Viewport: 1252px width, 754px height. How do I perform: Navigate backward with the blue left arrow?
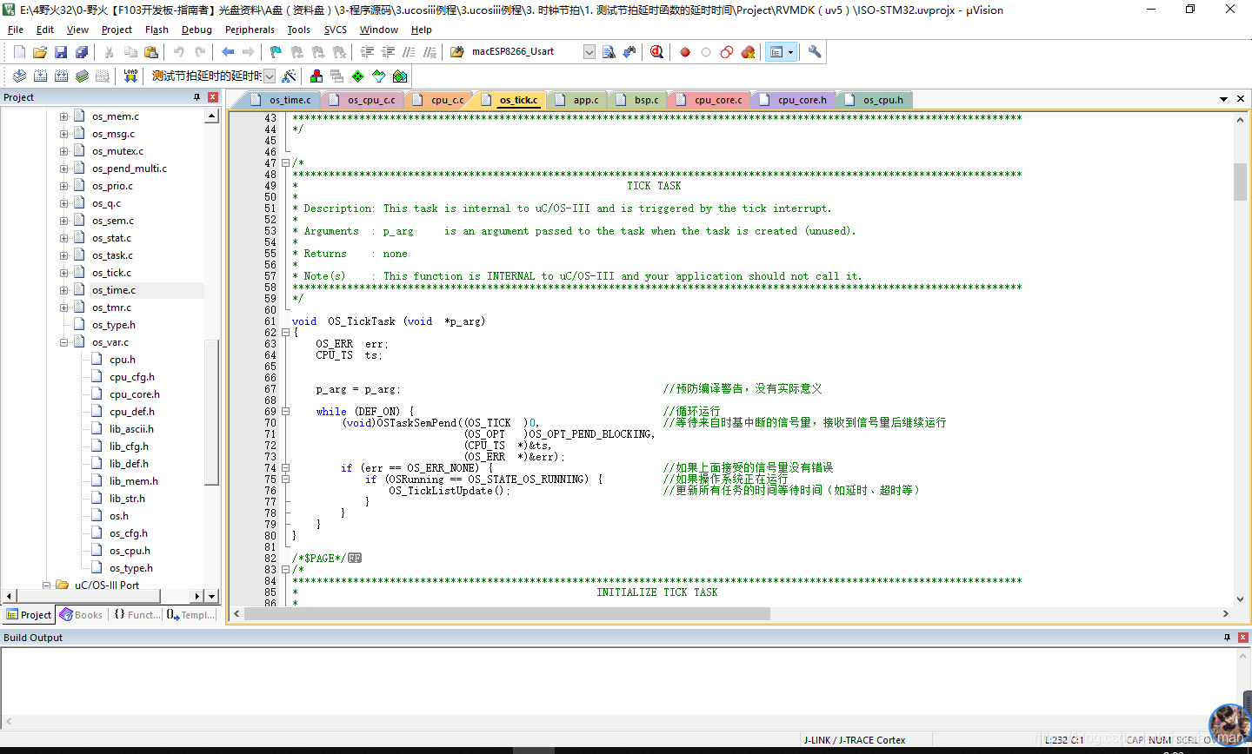pos(228,52)
